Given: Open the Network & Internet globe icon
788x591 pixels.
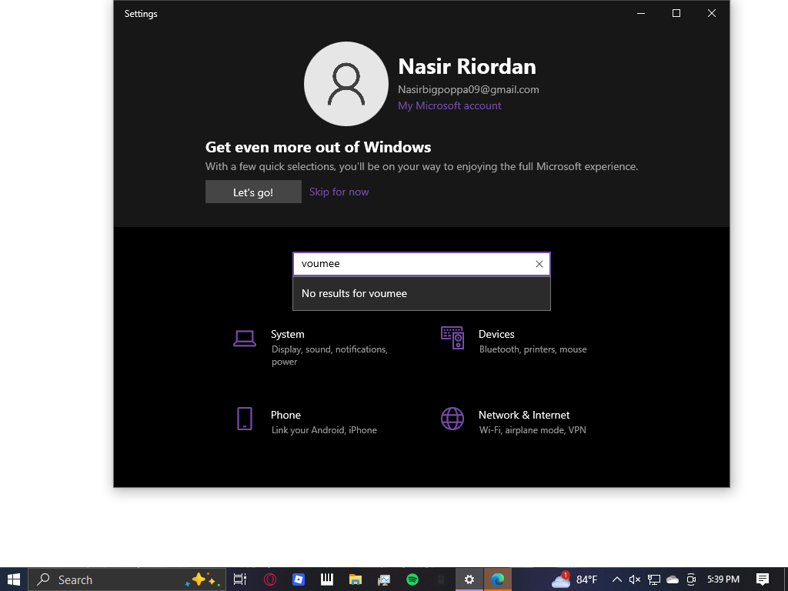Looking at the screenshot, I should tap(452, 419).
